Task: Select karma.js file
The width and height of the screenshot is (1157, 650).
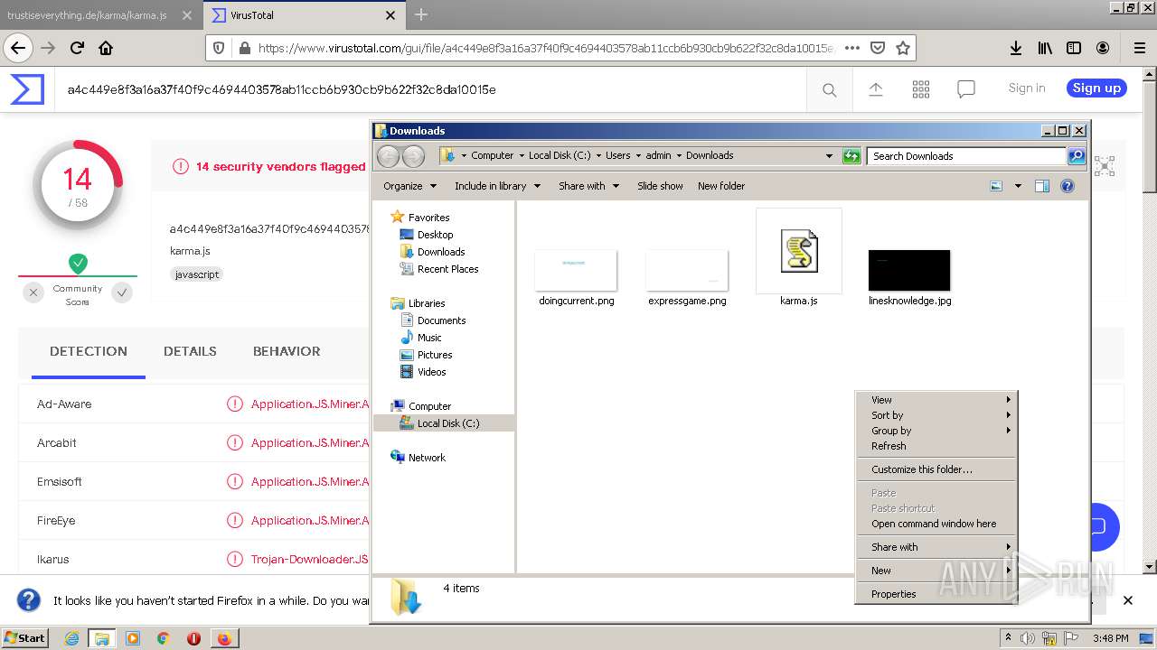Action: click(798, 258)
